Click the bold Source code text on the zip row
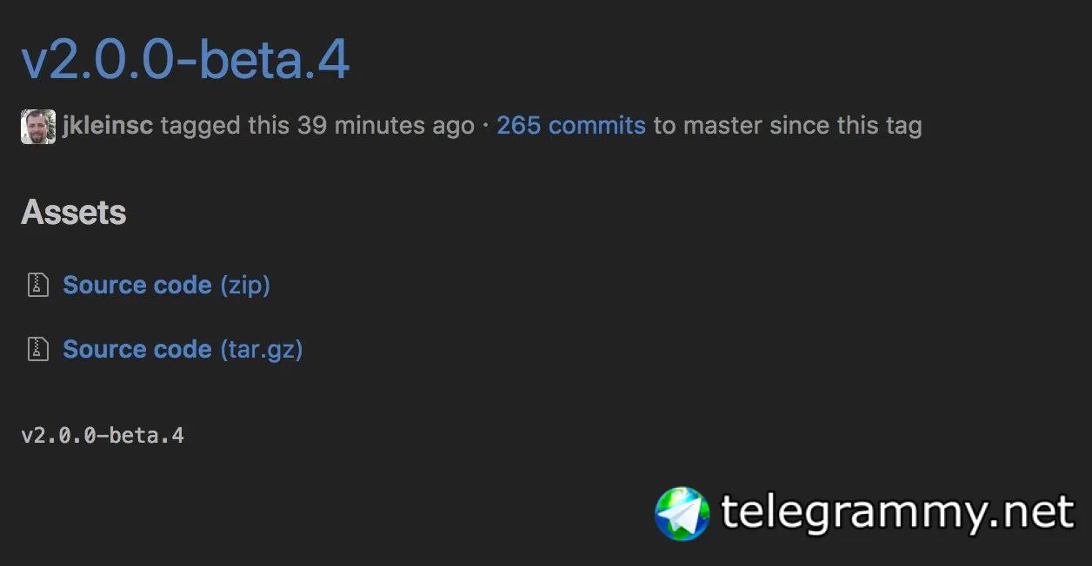The width and height of the screenshot is (1092, 566). click(x=137, y=285)
